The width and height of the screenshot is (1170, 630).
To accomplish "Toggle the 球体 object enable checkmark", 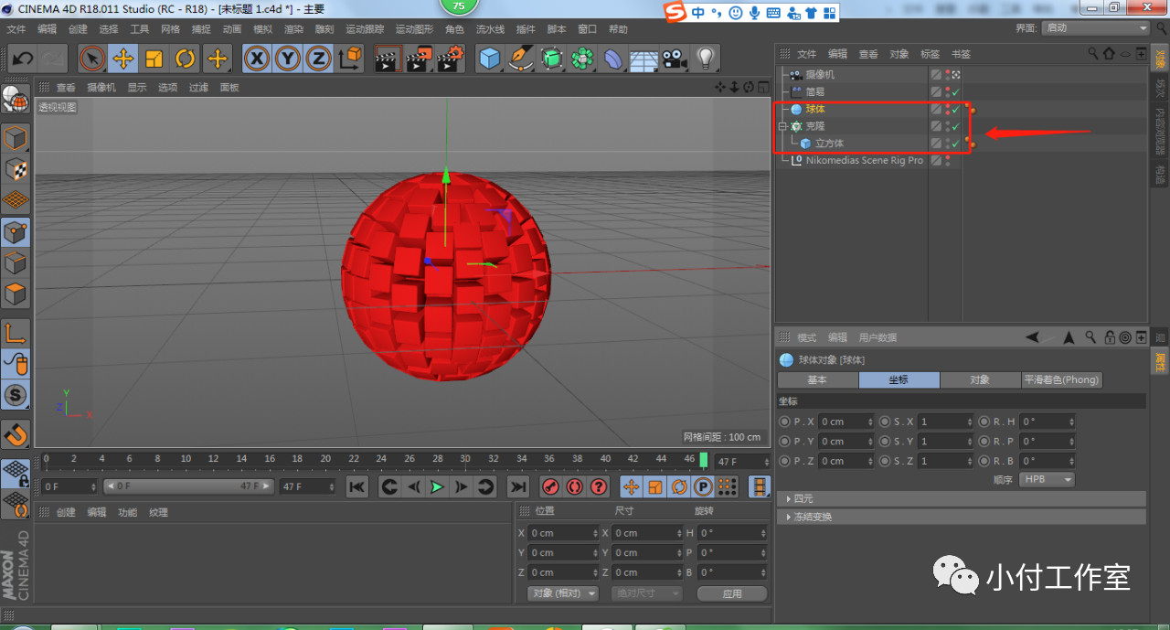I will point(955,110).
